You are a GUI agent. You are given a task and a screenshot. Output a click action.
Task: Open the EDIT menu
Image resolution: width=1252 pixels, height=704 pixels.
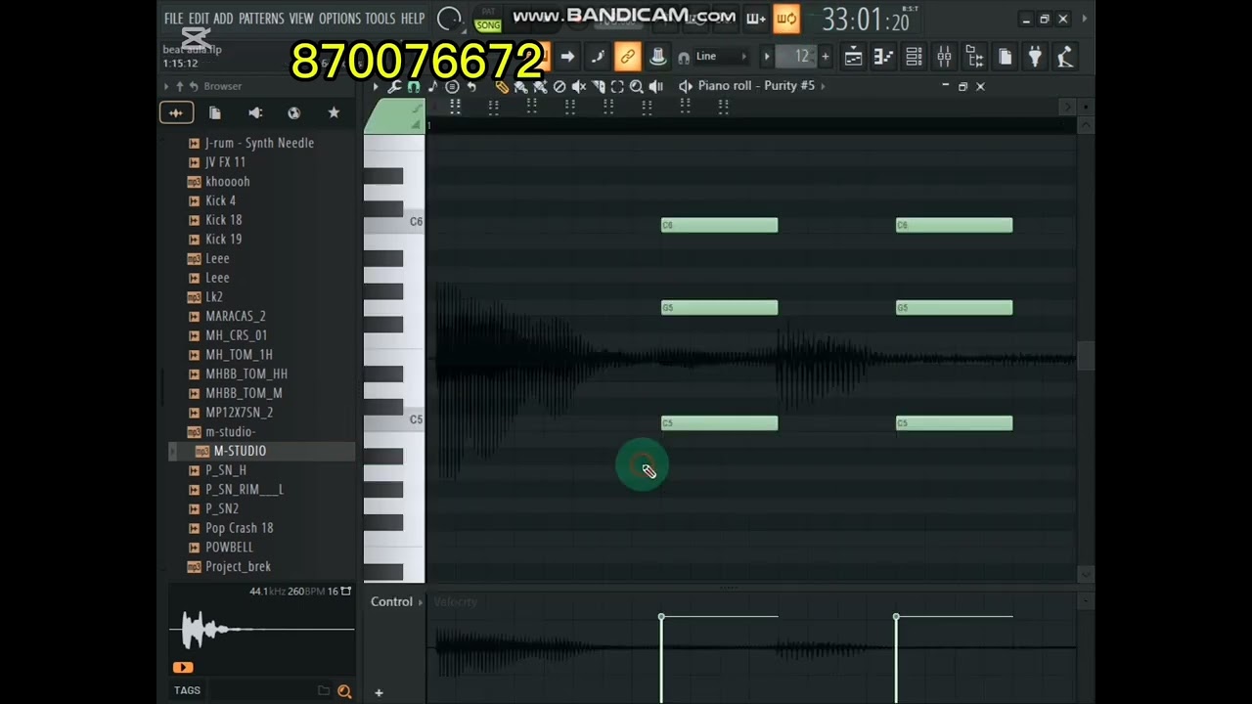tap(199, 19)
